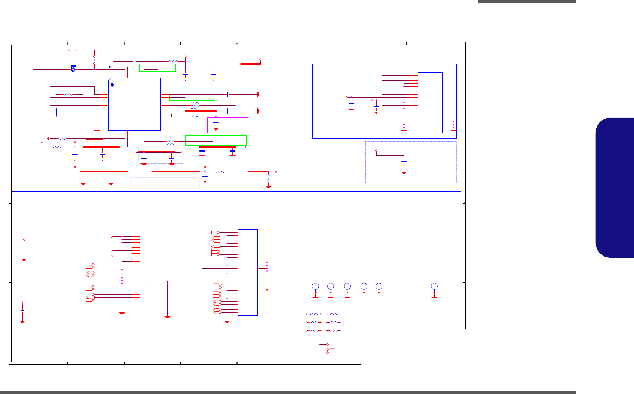This screenshot has width=634, height=394.
Task: Select the green highlight box above the IC's top pins
Action: pos(158,68)
